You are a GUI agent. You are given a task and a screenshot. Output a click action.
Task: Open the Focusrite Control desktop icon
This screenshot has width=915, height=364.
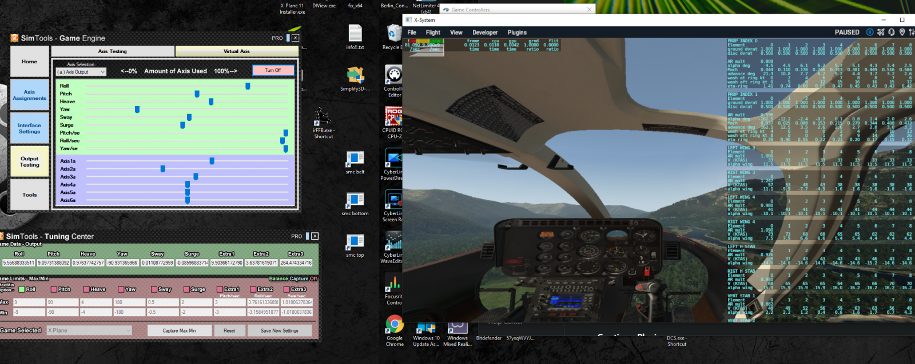[393, 289]
